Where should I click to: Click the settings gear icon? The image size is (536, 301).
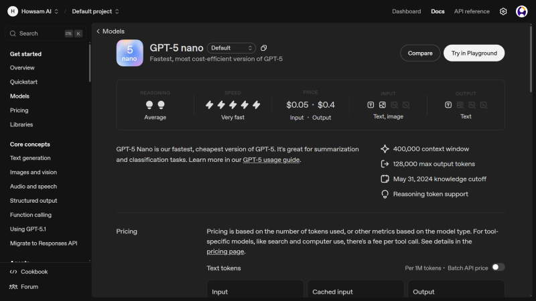503,11
